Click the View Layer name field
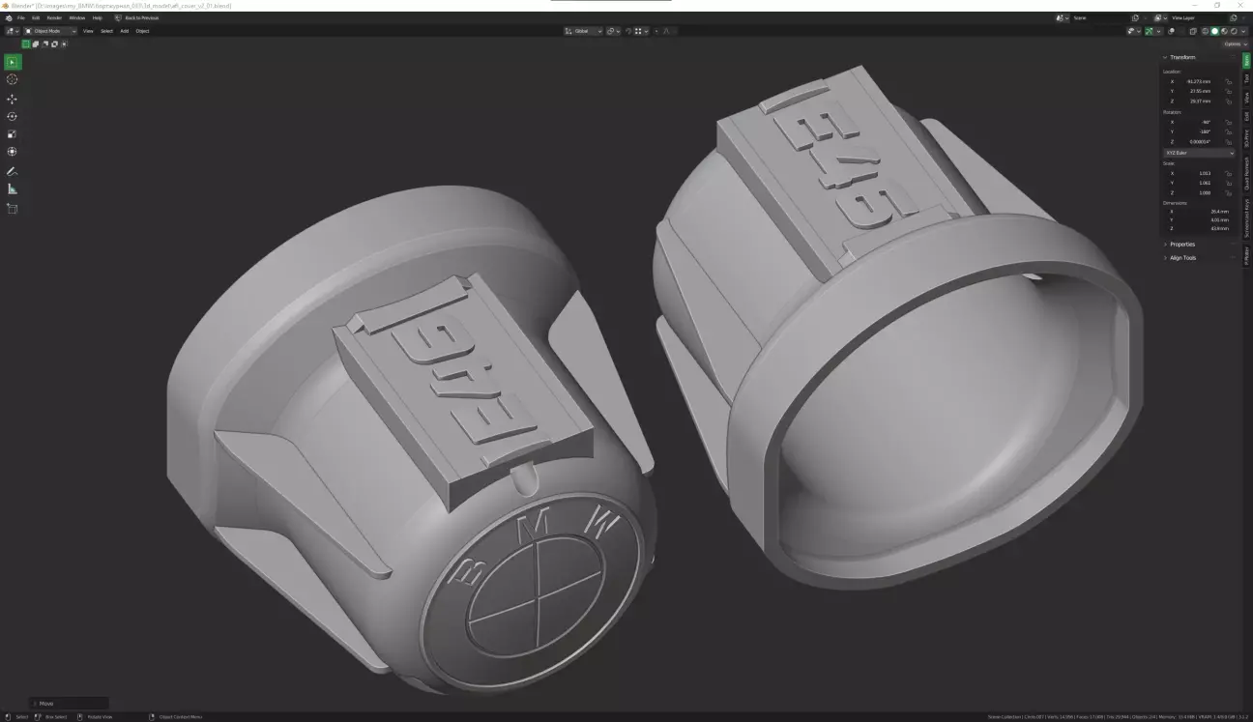Screen dimensions: 1253x722 click(1197, 17)
